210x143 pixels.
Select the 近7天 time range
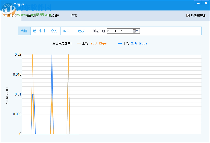[x=82, y=31]
